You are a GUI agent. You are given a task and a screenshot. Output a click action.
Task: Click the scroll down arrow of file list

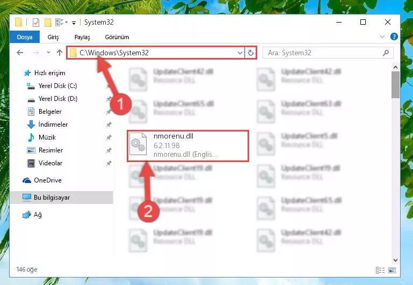[x=395, y=260]
